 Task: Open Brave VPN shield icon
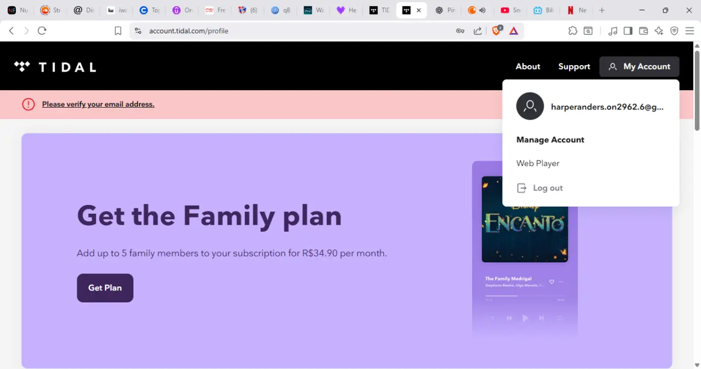[674, 31]
